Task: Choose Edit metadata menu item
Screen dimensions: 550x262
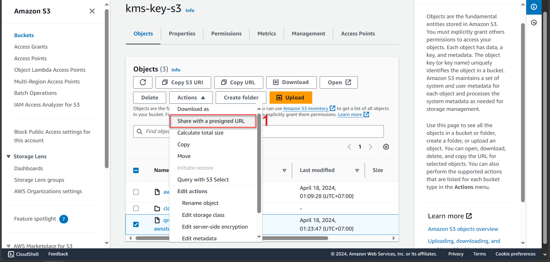Action: [x=199, y=238]
